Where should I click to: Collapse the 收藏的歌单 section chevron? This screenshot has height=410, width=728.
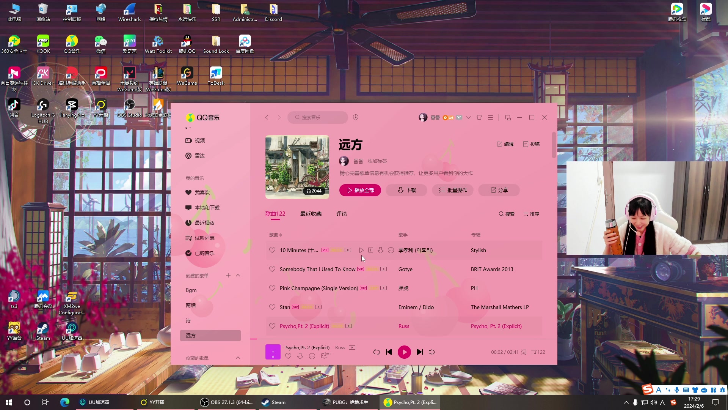[x=238, y=358]
